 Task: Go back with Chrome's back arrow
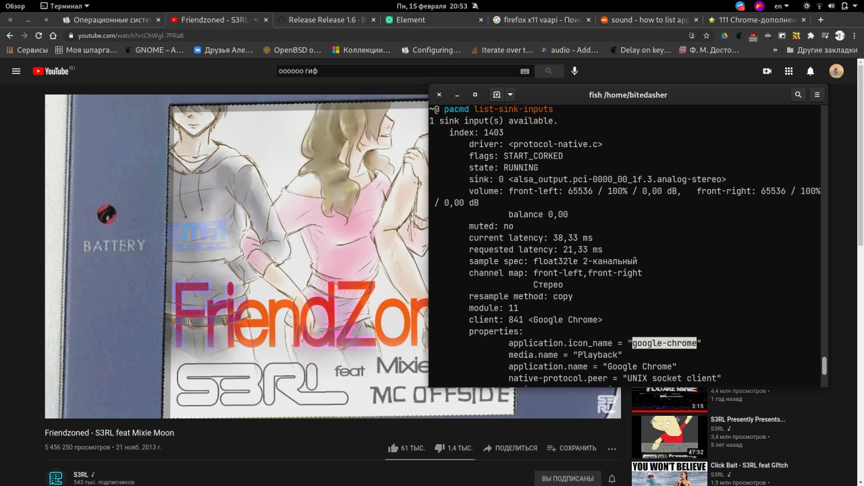(x=9, y=35)
